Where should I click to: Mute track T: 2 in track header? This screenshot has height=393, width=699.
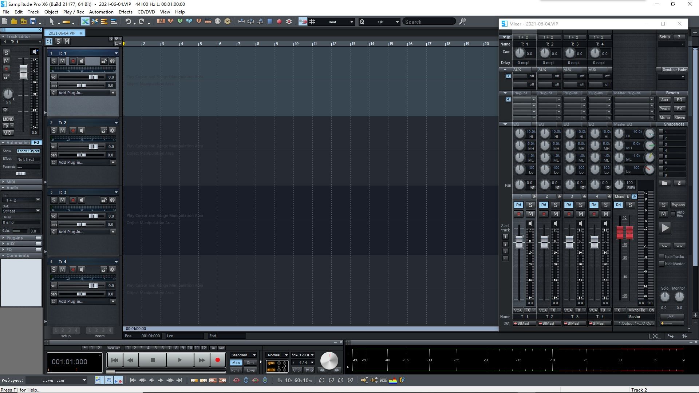(63, 131)
